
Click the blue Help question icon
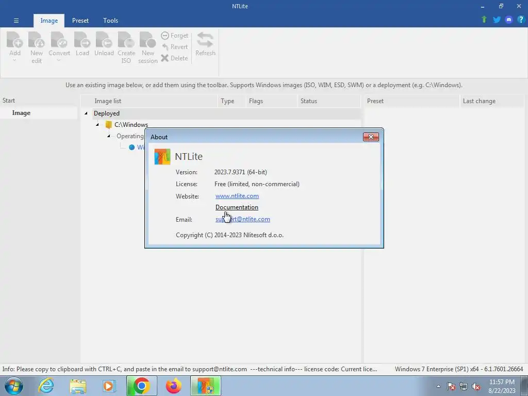coord(521,20)
